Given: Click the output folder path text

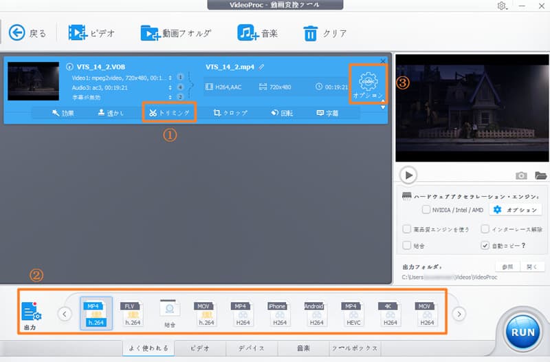Looking at the screenshot, I should click(x=450, y=277).
